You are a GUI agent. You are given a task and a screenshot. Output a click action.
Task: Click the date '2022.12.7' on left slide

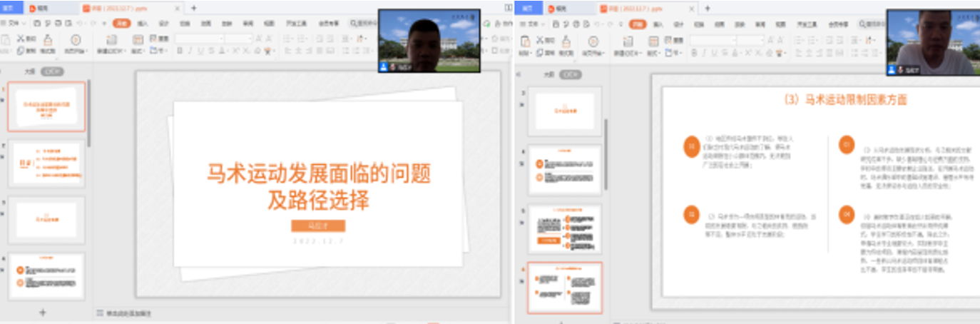click(x=318, y=241)
